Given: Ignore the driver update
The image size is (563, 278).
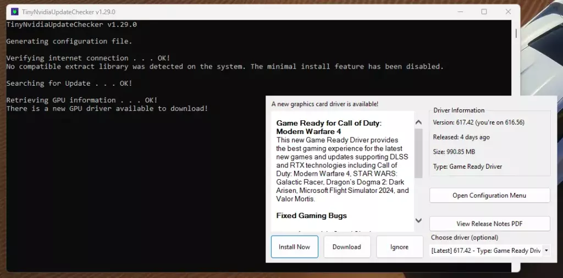Looking at the screenshot, I should point(399,247).
